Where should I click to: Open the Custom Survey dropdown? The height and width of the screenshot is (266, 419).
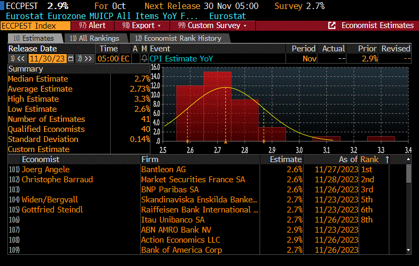coord(212,25)
